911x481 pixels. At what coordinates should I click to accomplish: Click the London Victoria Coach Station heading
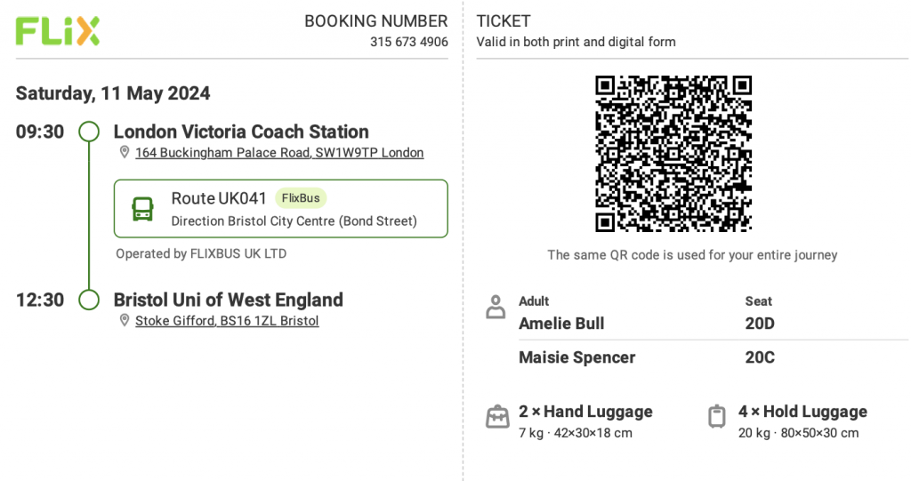tap(241, 132)
